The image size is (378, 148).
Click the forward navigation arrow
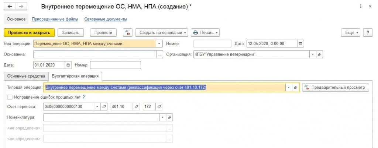coord(21,7)
